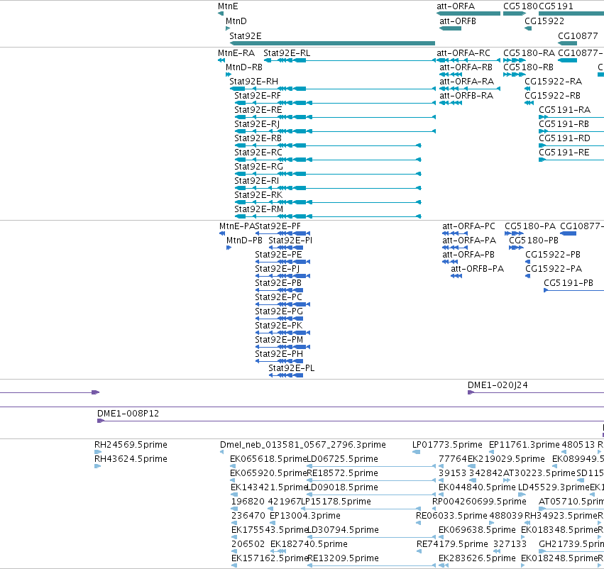Select the RH43624.5prime EST label

click(x=131, y=459)
